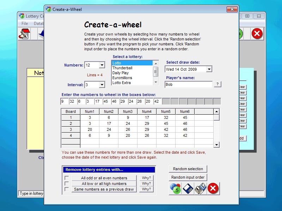Click the lottery list scrollbar down arrow
282x211 pixels.
click(156, 82)
